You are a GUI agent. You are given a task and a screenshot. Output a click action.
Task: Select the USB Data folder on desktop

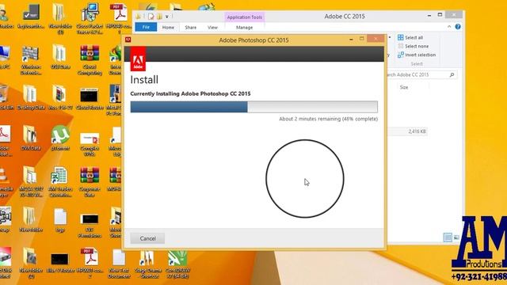(60, 57)
